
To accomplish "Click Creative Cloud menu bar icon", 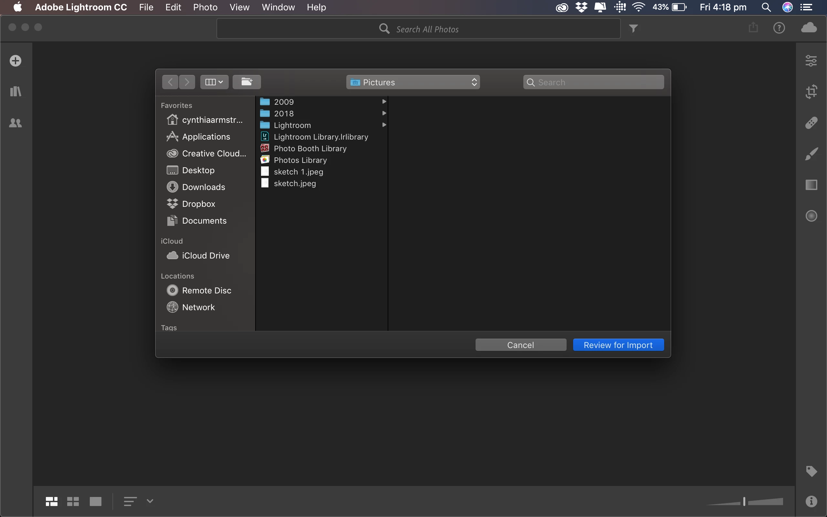I will pyautogui.click(x=562, y=7).
